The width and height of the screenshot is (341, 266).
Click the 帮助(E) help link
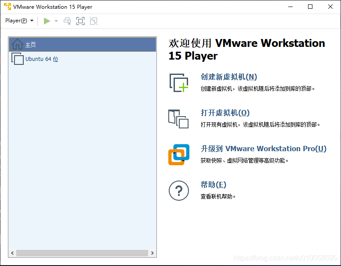click(x=213, y=184)
